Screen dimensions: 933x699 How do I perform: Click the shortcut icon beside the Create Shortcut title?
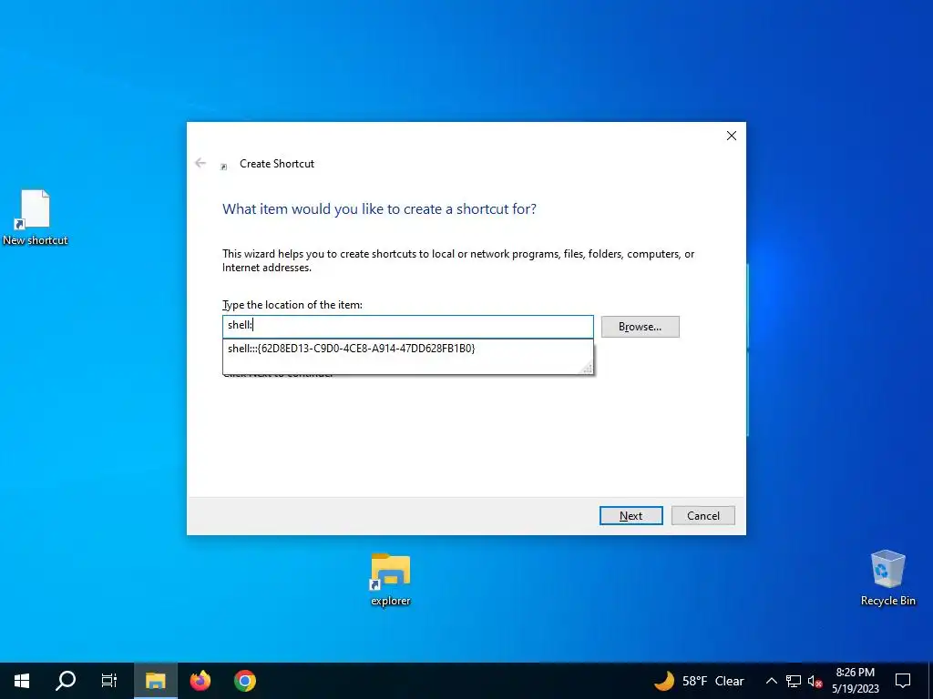point(224,167)
